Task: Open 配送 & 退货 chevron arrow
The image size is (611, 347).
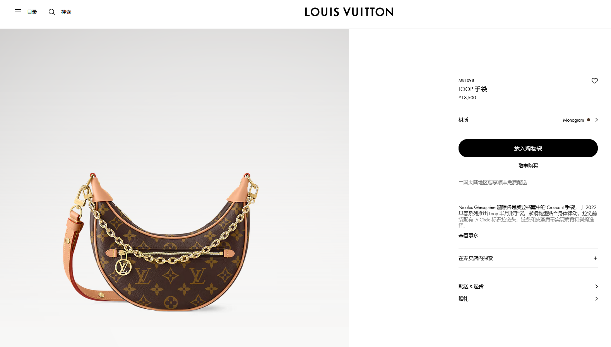Action: [596, 286]
